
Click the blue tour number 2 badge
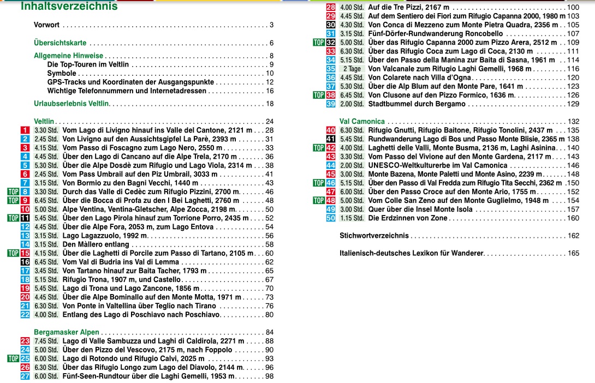point(25,139)
